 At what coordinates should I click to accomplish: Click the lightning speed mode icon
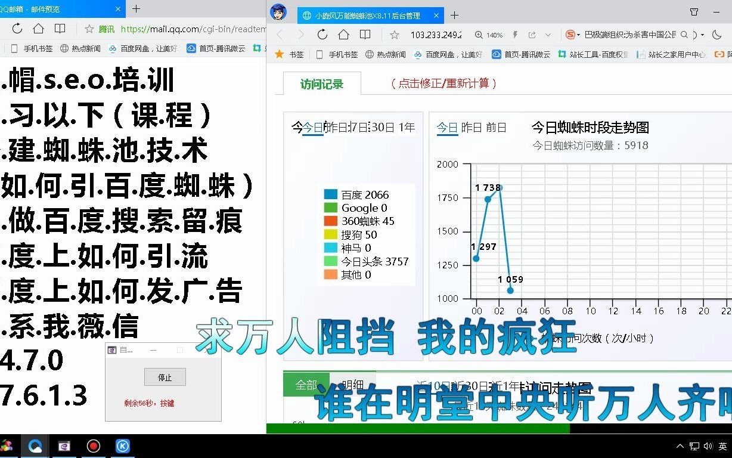515,35
